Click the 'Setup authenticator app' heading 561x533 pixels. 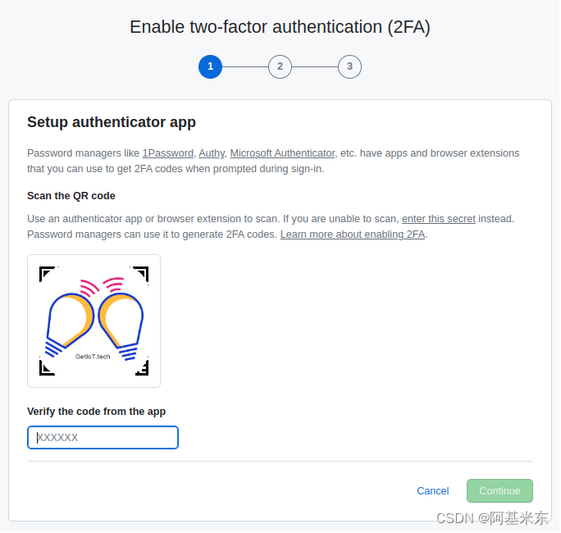(112, 123)
